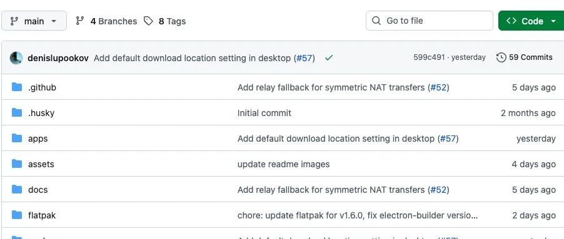Open the Initial commit message link
This screenshot has height=239, width=564.
point(264,113)
